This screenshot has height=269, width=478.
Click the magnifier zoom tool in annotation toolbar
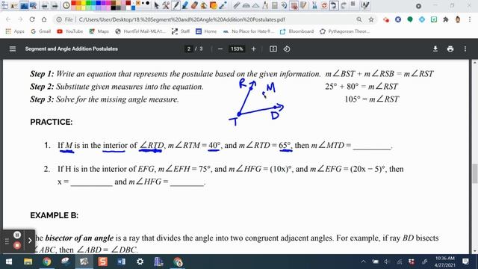coord(33,5)
